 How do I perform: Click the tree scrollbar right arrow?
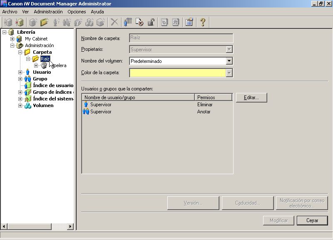tap(70, 227)
